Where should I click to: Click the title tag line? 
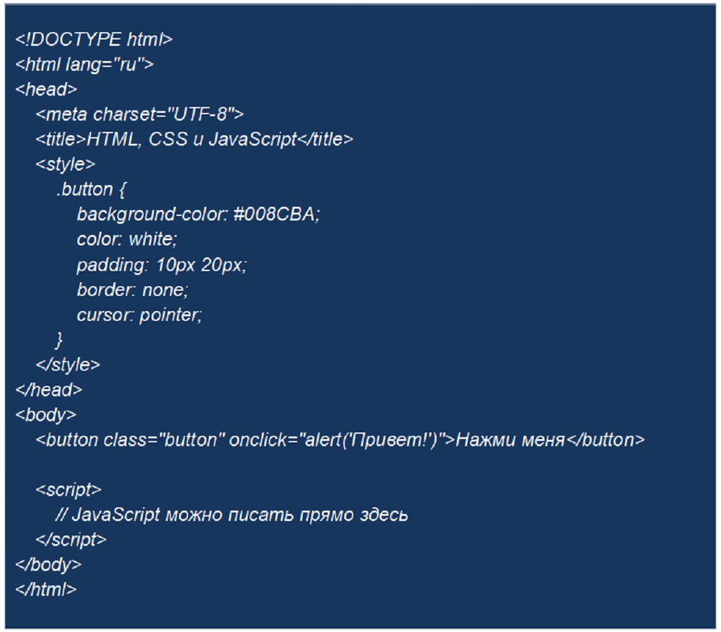(x=194, y=139)
